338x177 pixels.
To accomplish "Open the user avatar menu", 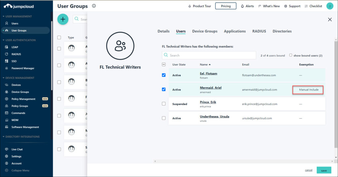I will click(x=330, y=6).
